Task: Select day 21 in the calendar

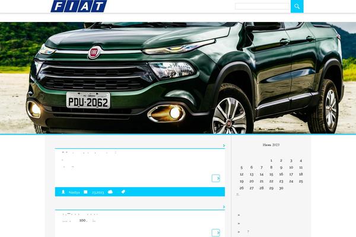Action: tap(262, 181)
